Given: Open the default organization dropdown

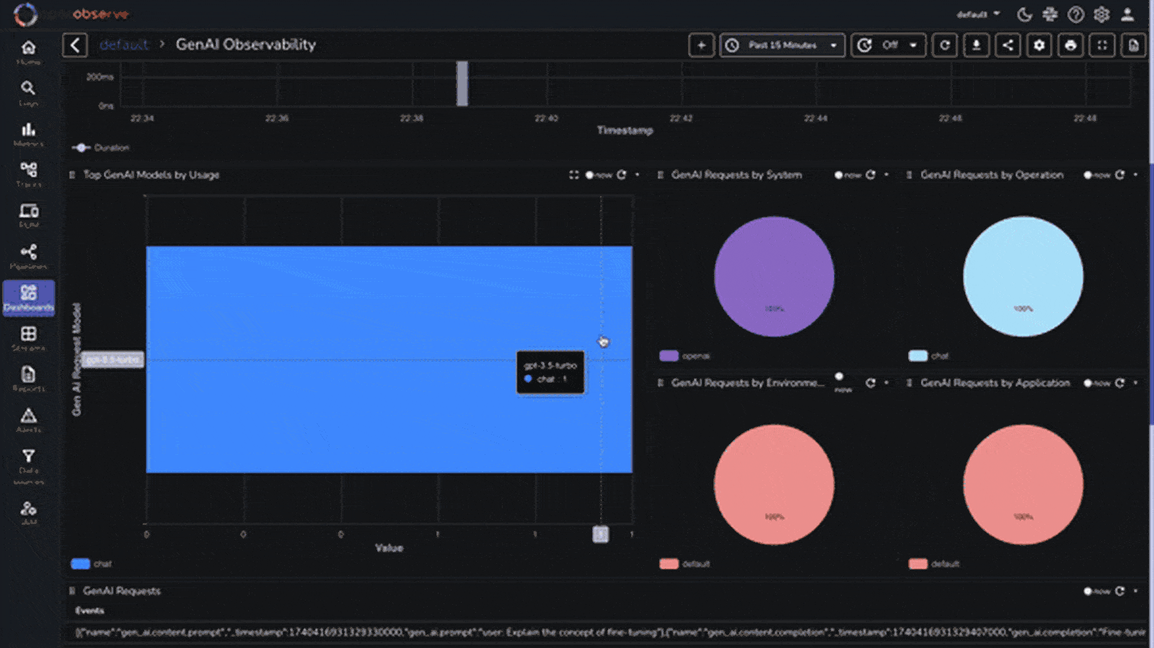Looking at the screenshot, I should coord(978,14).
